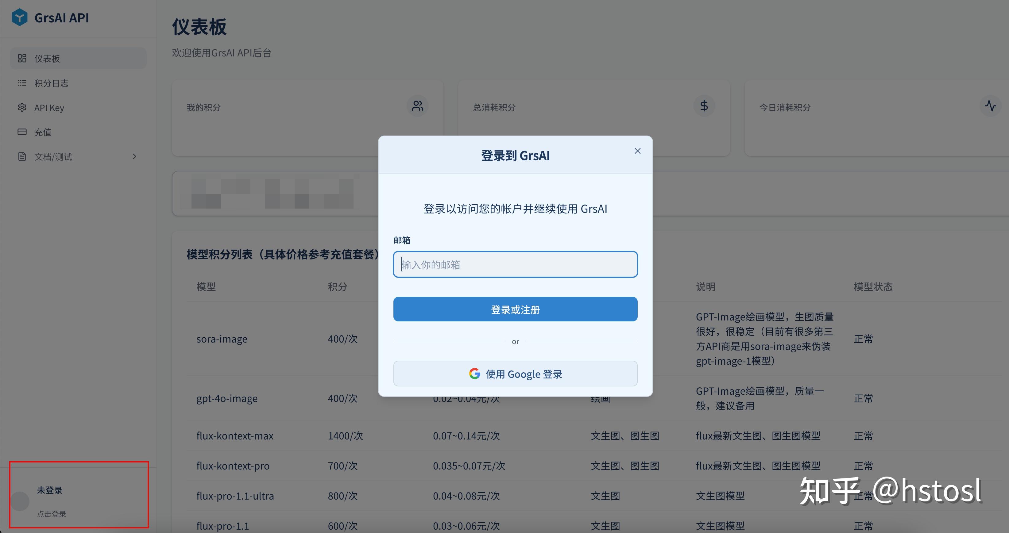Image resolution: width=1009 pixels, height=533 pixels.
Task: Click the dollar icon on 总消耗积分 card
Action: [704, 106]
